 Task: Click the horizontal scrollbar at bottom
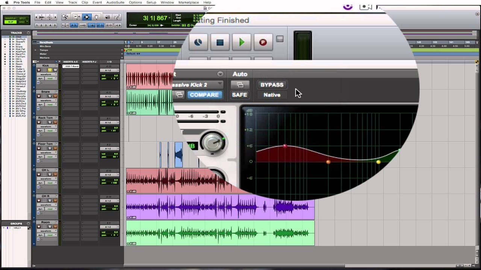[x=235, y=265]
